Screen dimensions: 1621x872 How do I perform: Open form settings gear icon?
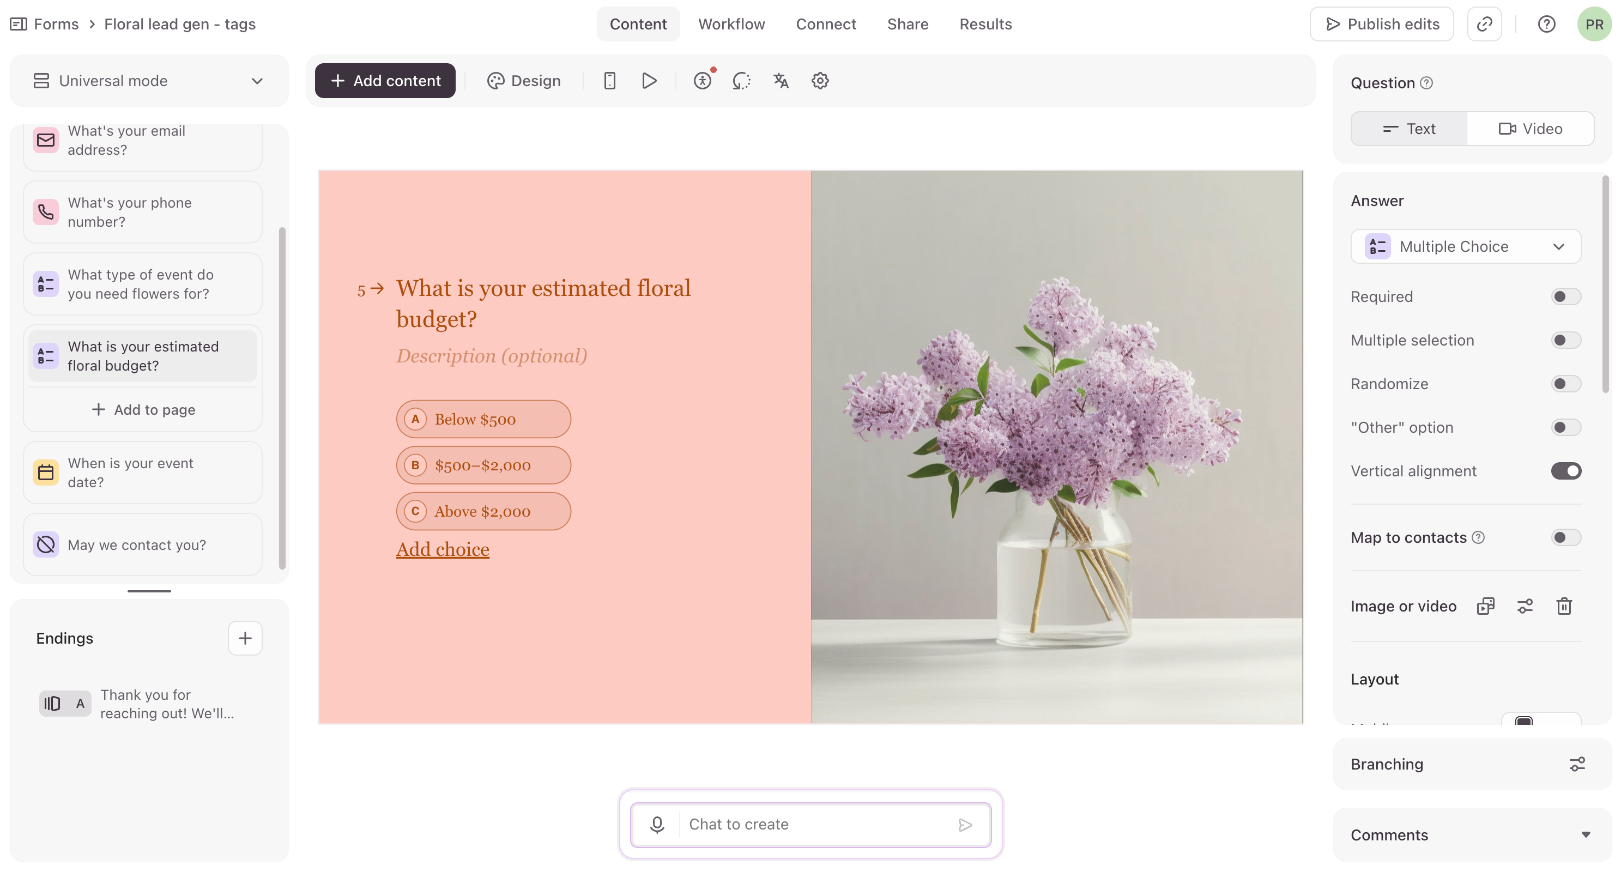point(819,81)
